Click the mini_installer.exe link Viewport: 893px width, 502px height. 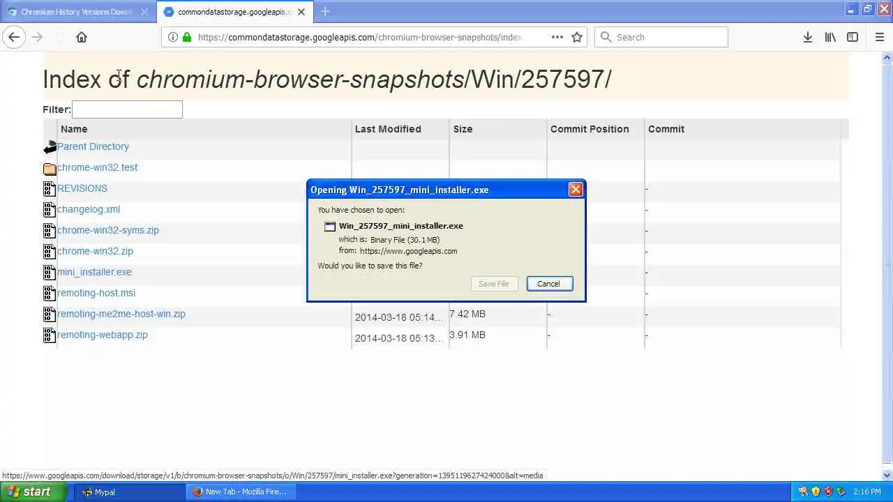point(94,272)
